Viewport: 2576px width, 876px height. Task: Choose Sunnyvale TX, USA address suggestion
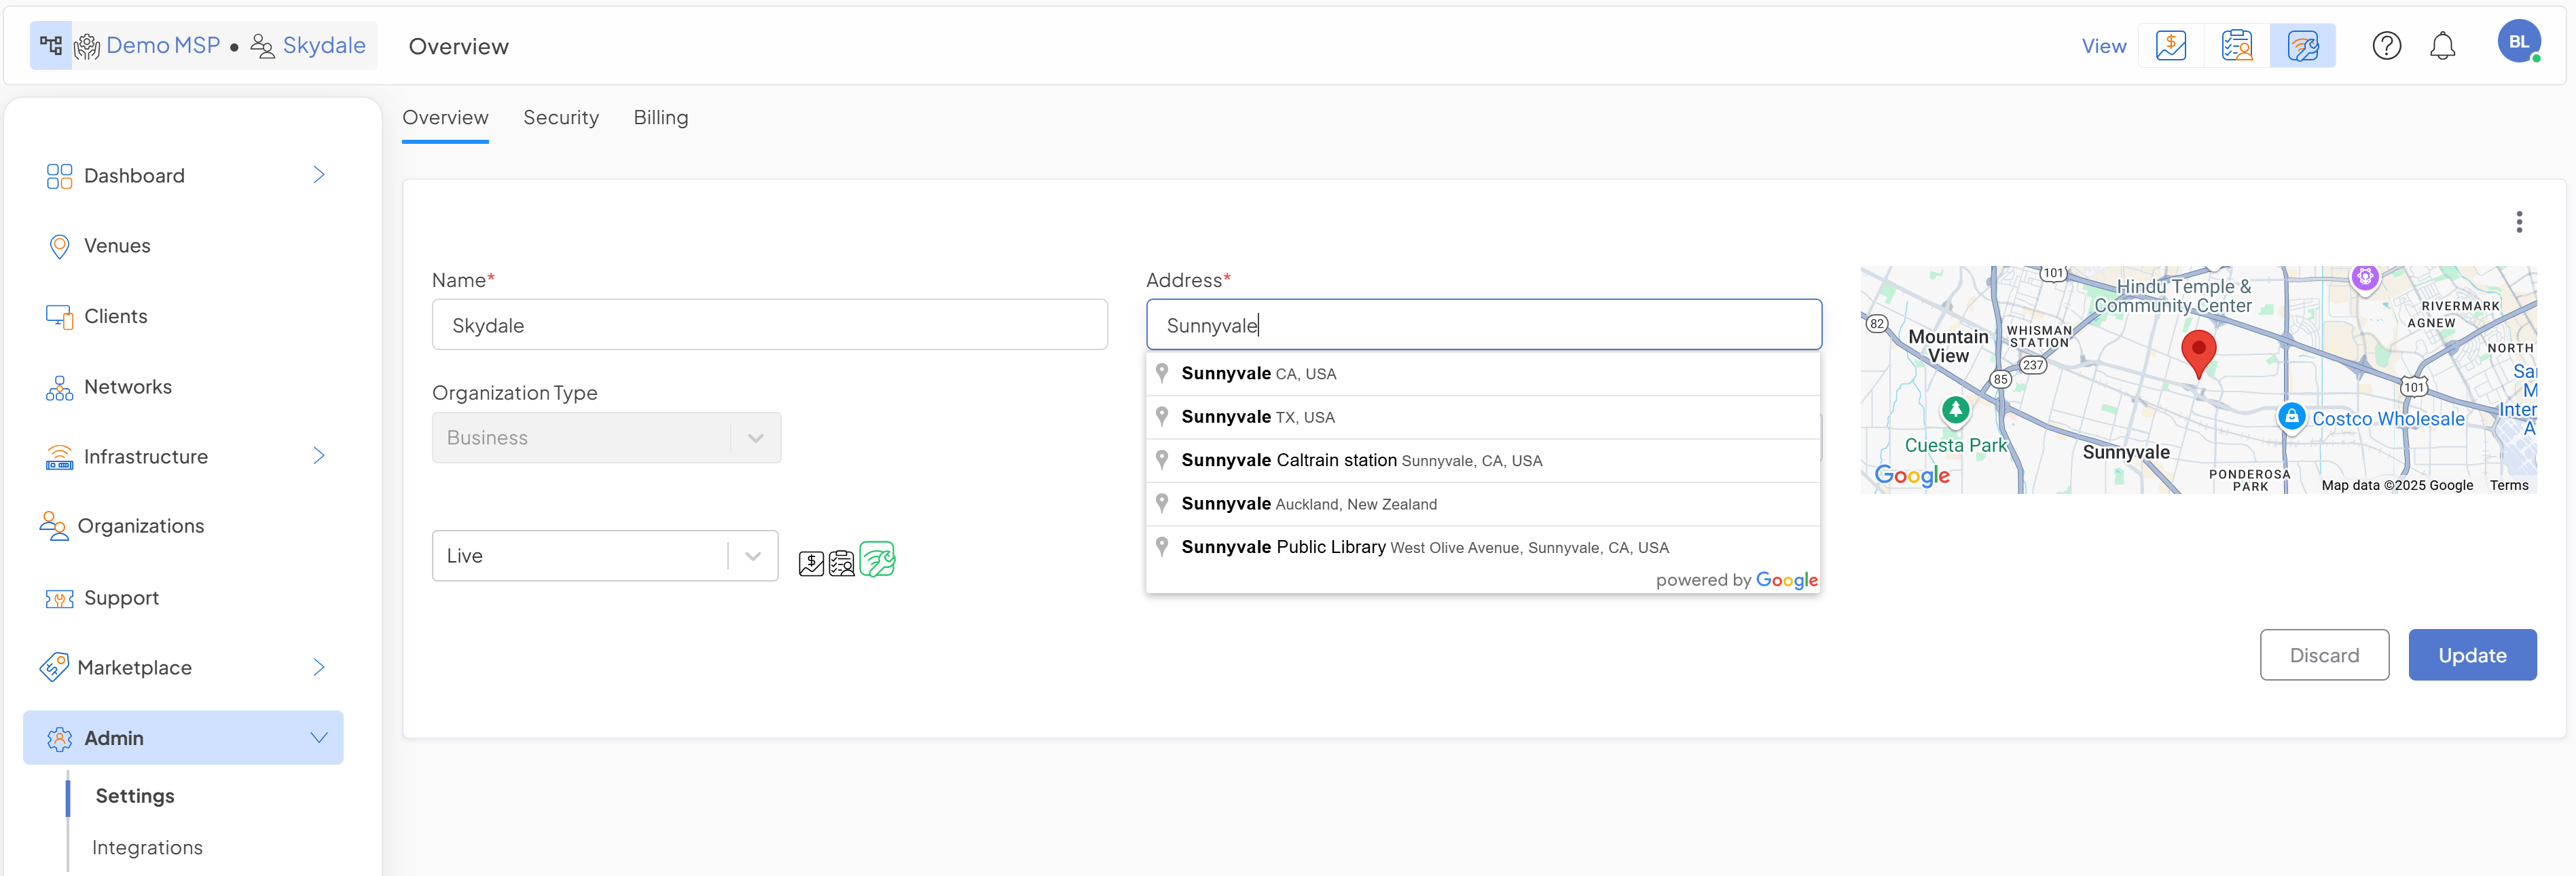point(1257,417)
